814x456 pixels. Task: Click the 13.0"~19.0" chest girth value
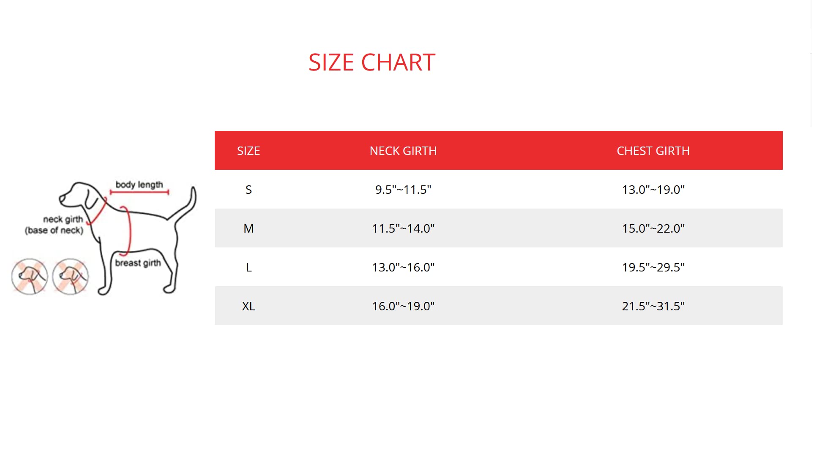click(x=653, y=190)
